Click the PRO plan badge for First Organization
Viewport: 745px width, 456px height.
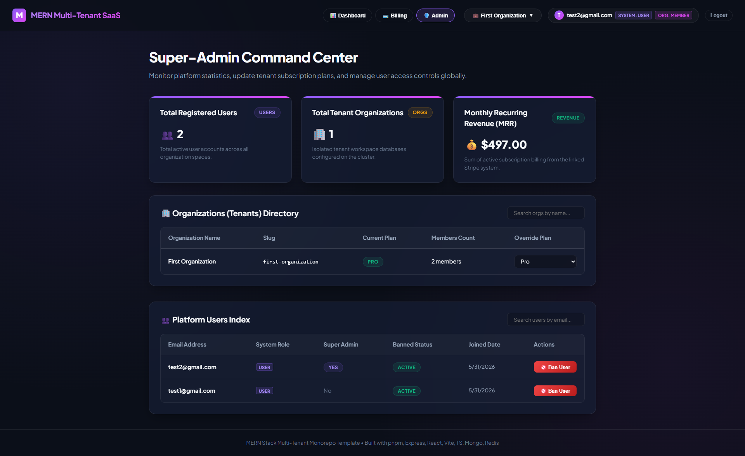tap(373, 262)
